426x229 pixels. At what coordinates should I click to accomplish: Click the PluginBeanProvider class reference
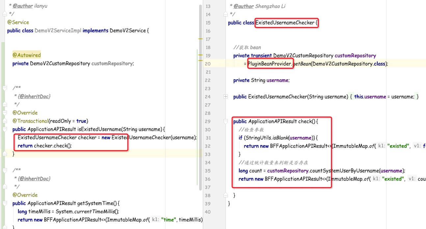(x=270, y=64)
